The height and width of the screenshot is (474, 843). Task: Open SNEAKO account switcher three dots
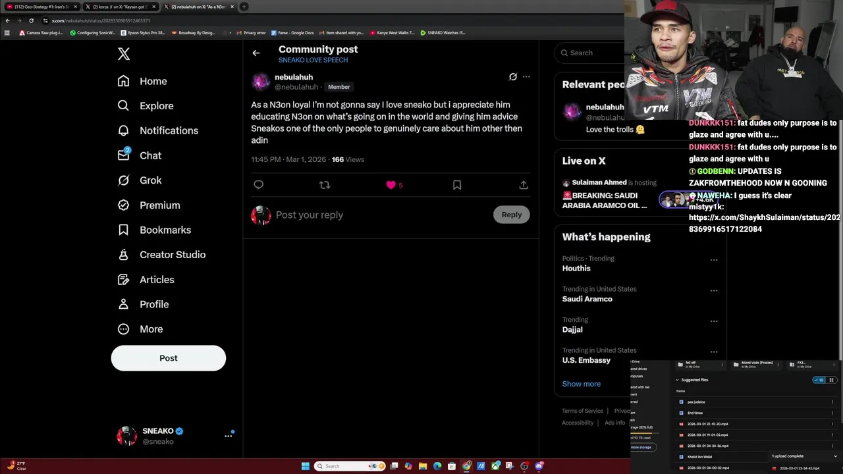click(229, 436)
